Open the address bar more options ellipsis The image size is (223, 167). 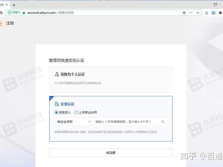[x=191, y=13]
